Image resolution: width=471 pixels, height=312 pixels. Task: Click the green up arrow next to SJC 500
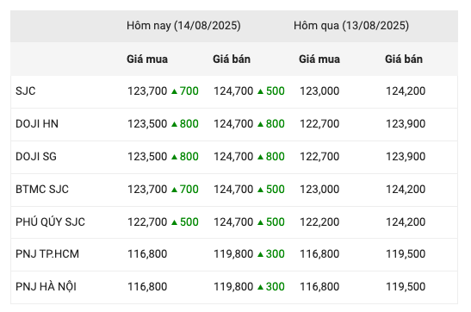point(260,91)
